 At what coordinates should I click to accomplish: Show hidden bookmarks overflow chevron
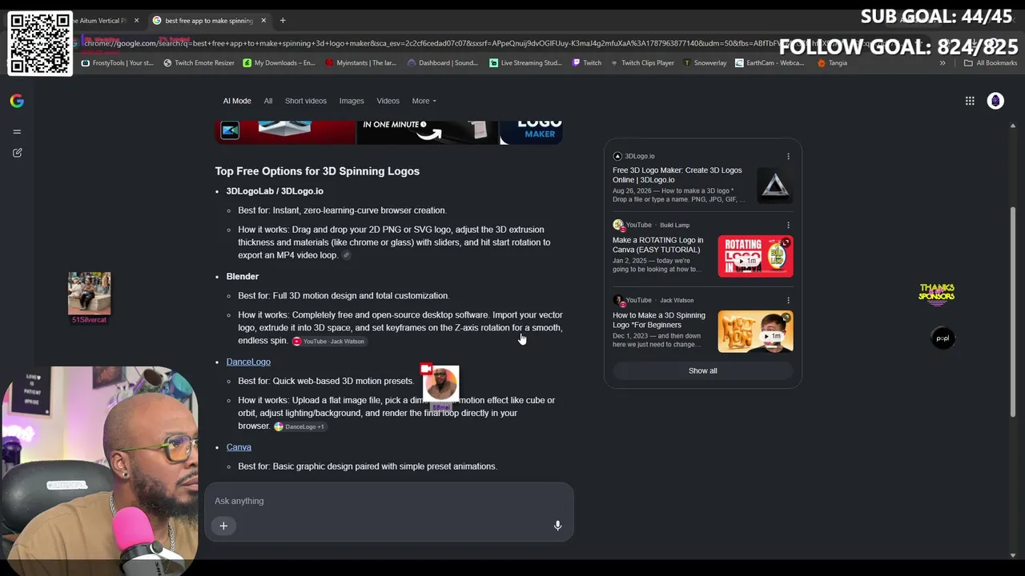943,62
